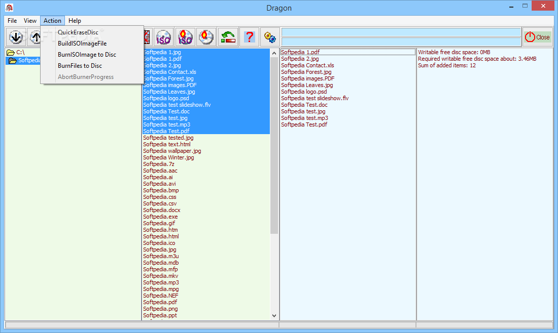Select Softpedia Contact.xls in the burn list
The height and width of the screenshot is (333, 558).
click(307, 65)
